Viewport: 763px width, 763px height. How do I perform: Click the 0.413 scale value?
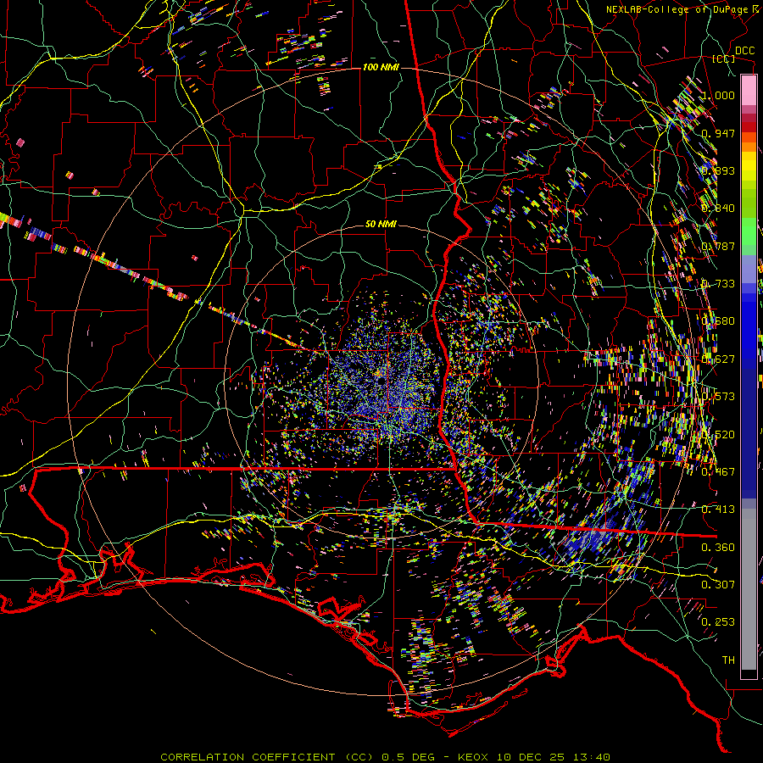(x=718, y=510)
